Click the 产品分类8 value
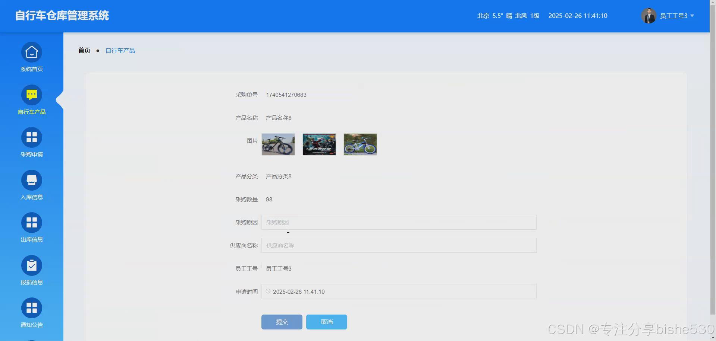Screen dimensions: 716x341 point(279,176)
